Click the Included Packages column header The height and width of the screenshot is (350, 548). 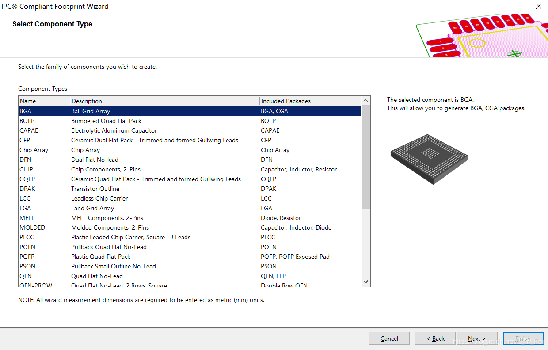click(309, 101)
